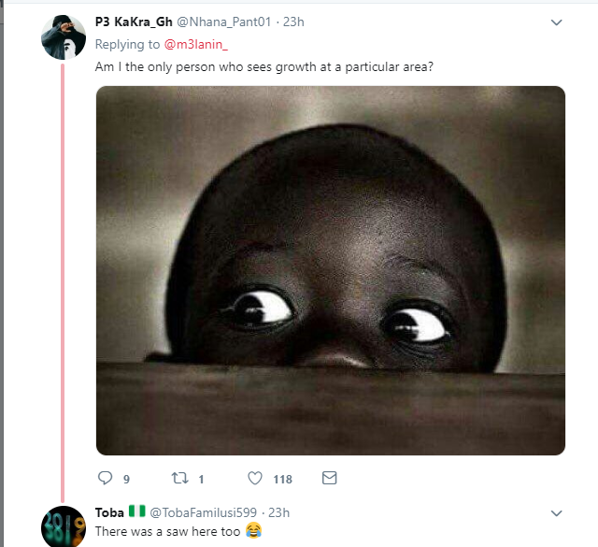
Task: Click the 23h timestamp on Toba's tweet
Action: pos(279,512)
